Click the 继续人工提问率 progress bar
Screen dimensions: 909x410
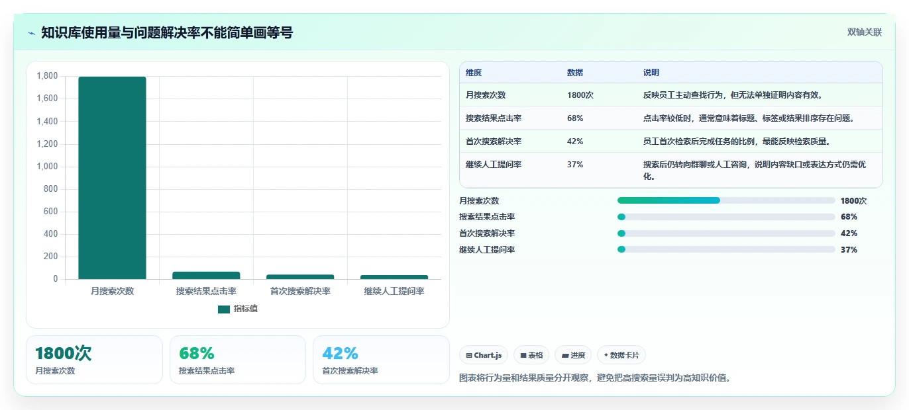726,250
